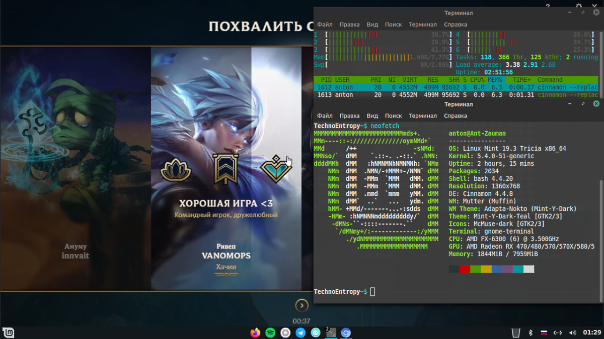The height and width of the screenshot is (339, 604).
Task: Sort htop by the MEM% column header
Action: tap(495, 80)
